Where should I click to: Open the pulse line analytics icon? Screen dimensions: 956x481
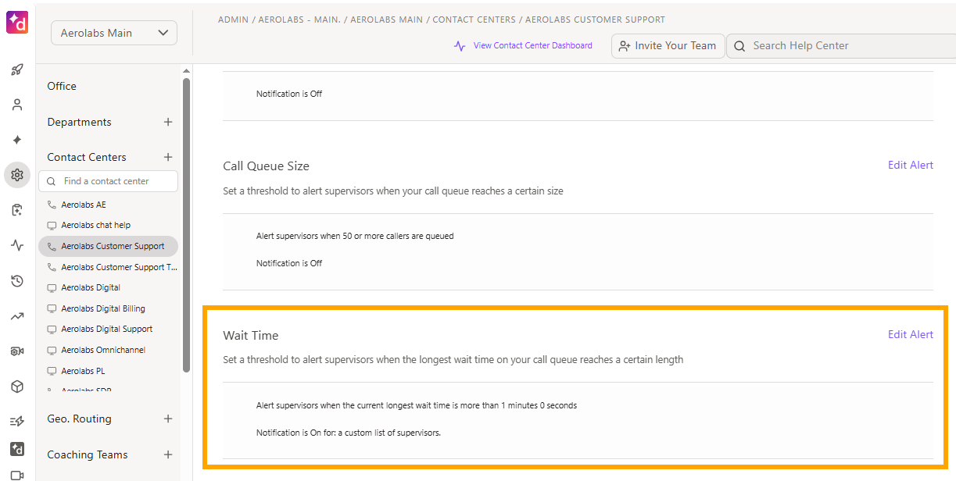coord(17,245)
